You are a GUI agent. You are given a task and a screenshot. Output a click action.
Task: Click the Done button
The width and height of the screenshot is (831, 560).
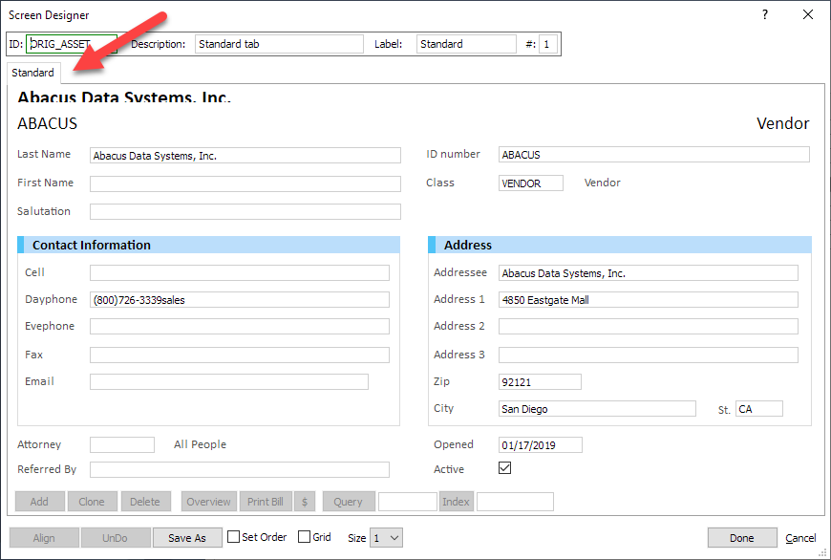pyautogui.click(x=742, y=538)
